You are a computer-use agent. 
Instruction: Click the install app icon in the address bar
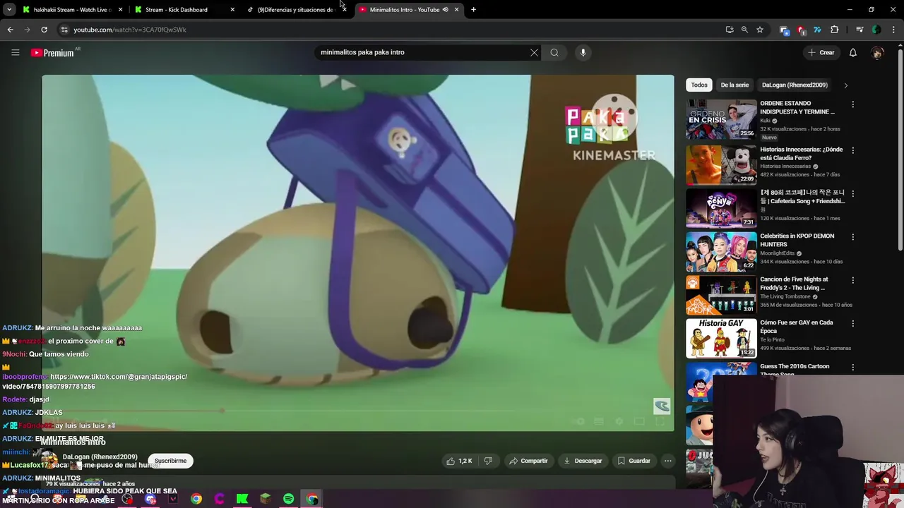[x=730, y=30]
